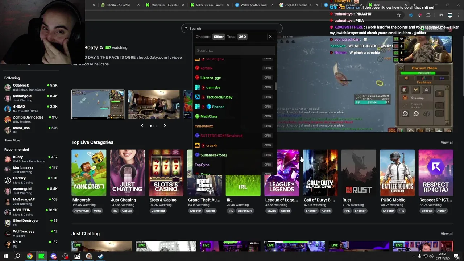Open SilentDestroyer in Recommended list
Screen dimensions: 464x261
coord(31,223)
